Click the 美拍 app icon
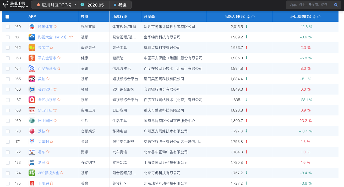This screenshot has height=187, width=344. pyautogui.click(x=32, y=79)
